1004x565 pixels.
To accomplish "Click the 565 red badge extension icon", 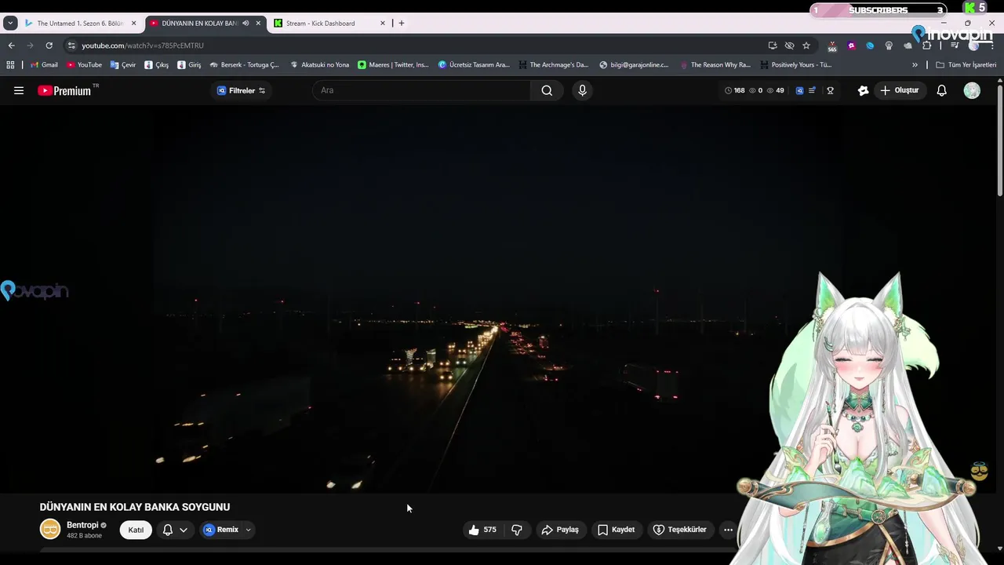I will point(832,46).
